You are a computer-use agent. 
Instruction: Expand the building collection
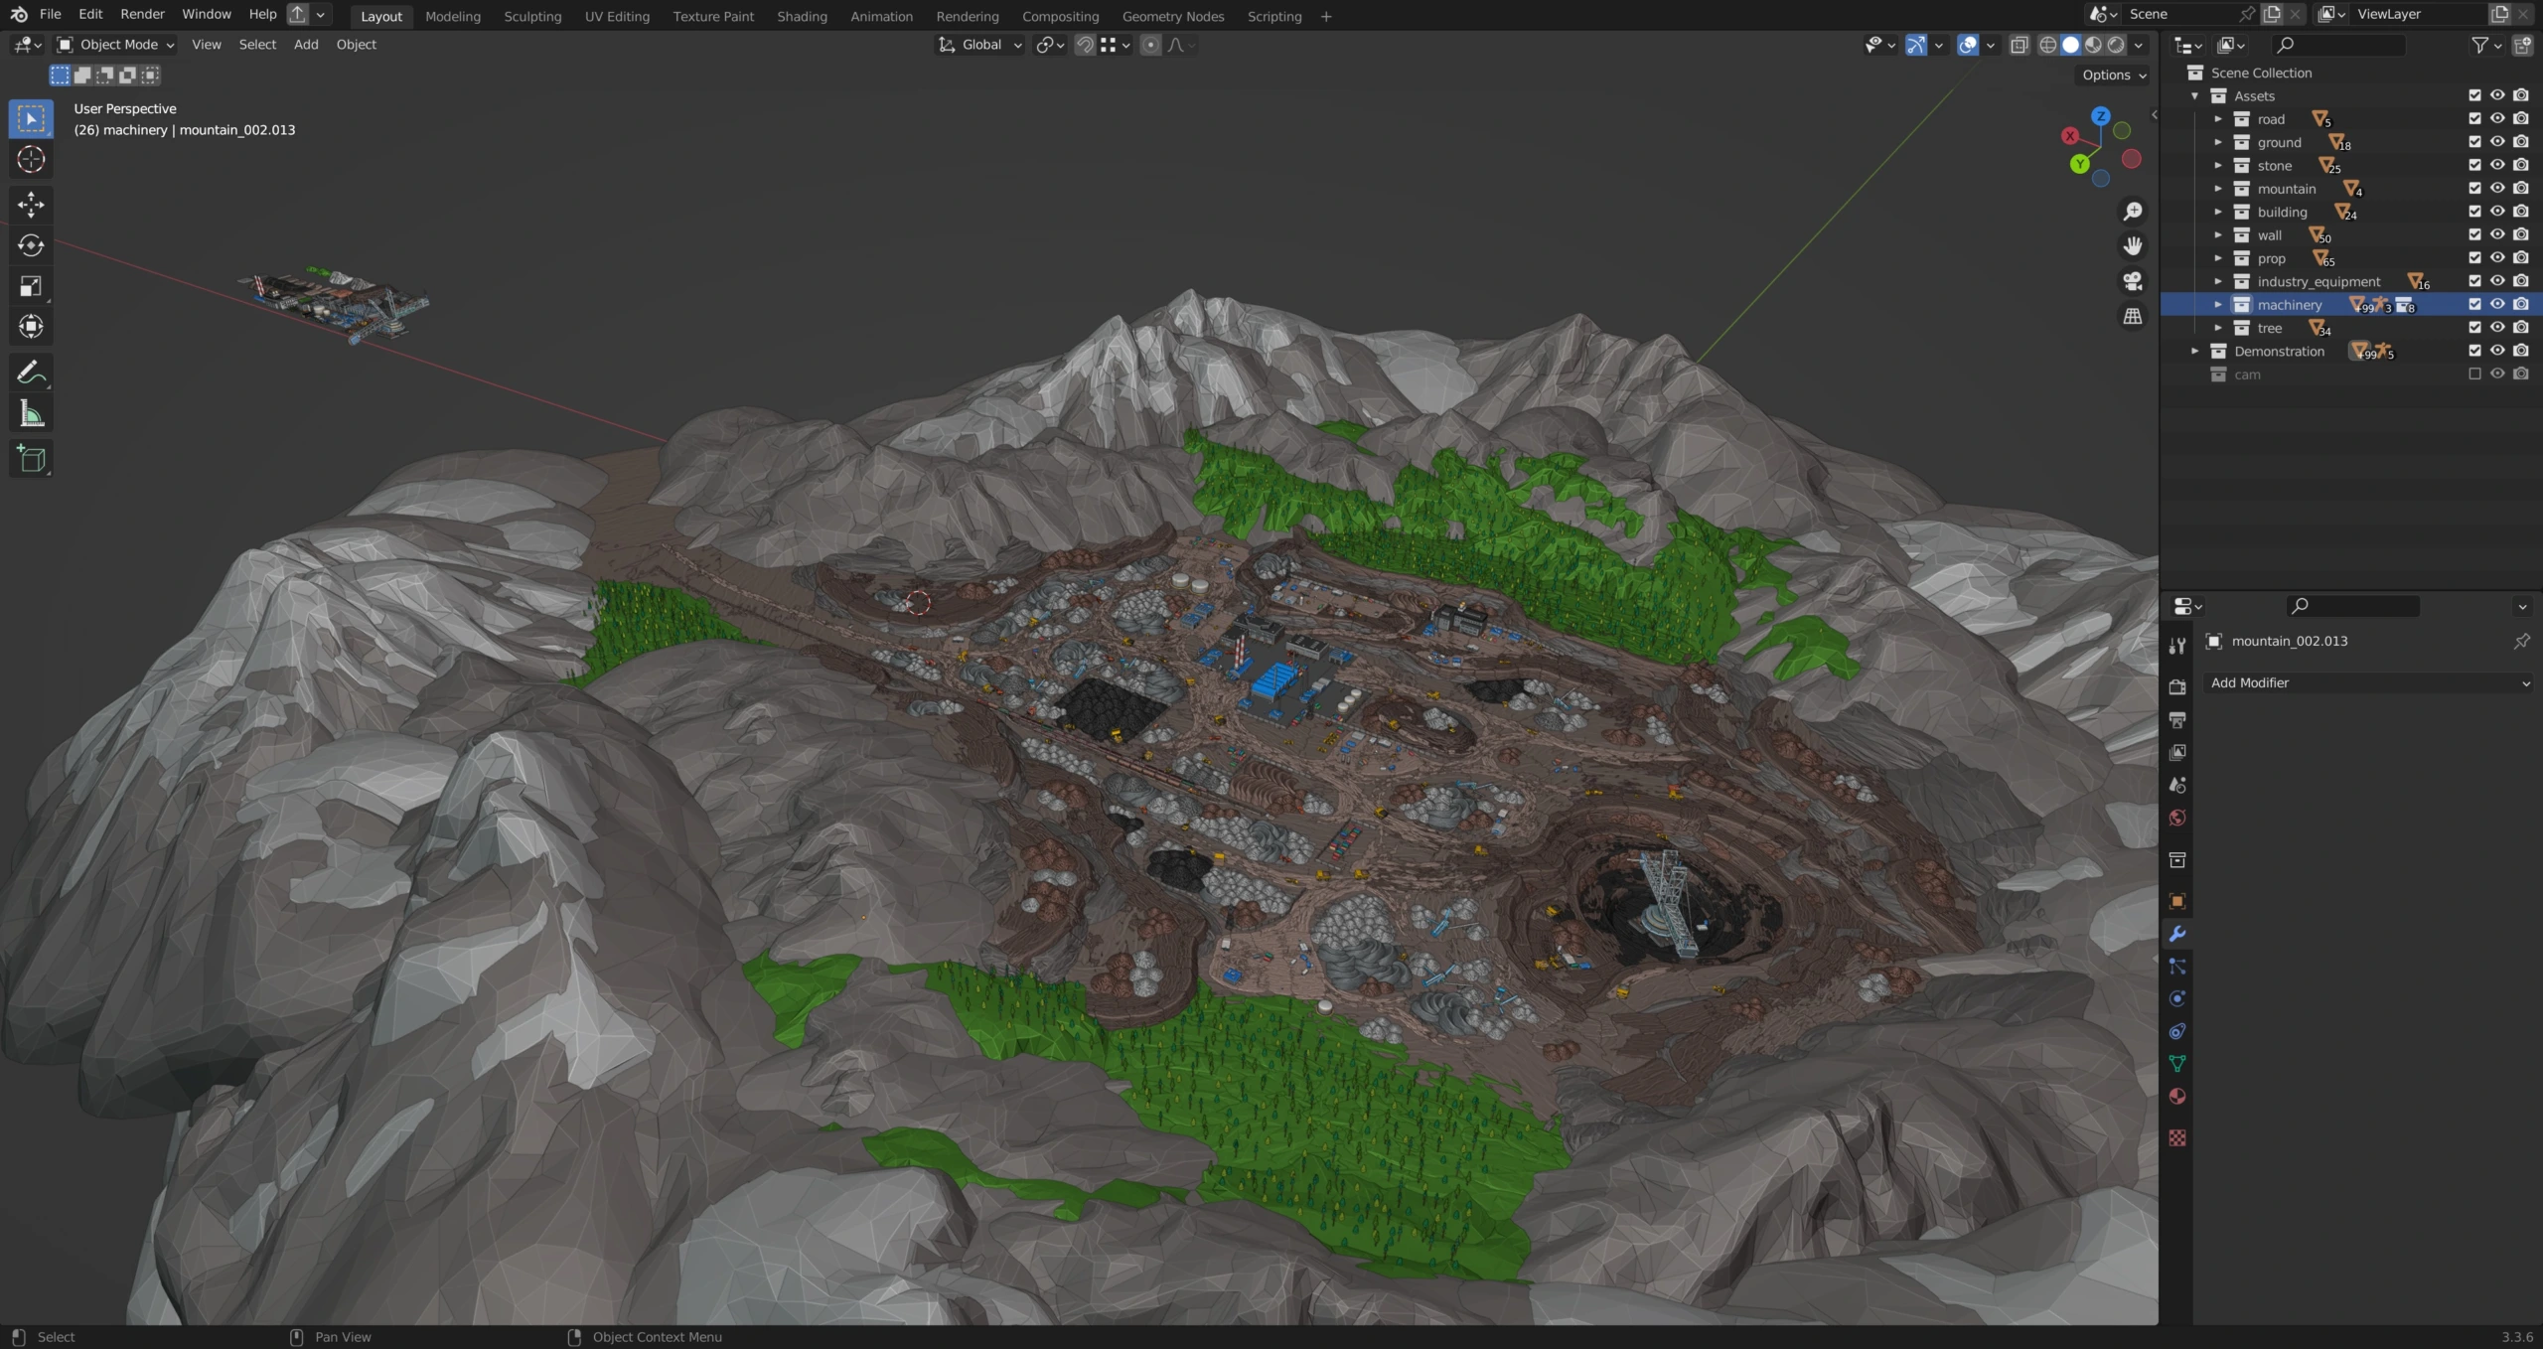(2217, 212)
